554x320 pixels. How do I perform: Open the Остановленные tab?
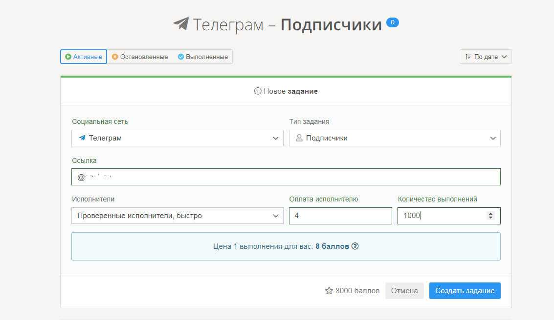pyautogui.click(x=140, y=57)
